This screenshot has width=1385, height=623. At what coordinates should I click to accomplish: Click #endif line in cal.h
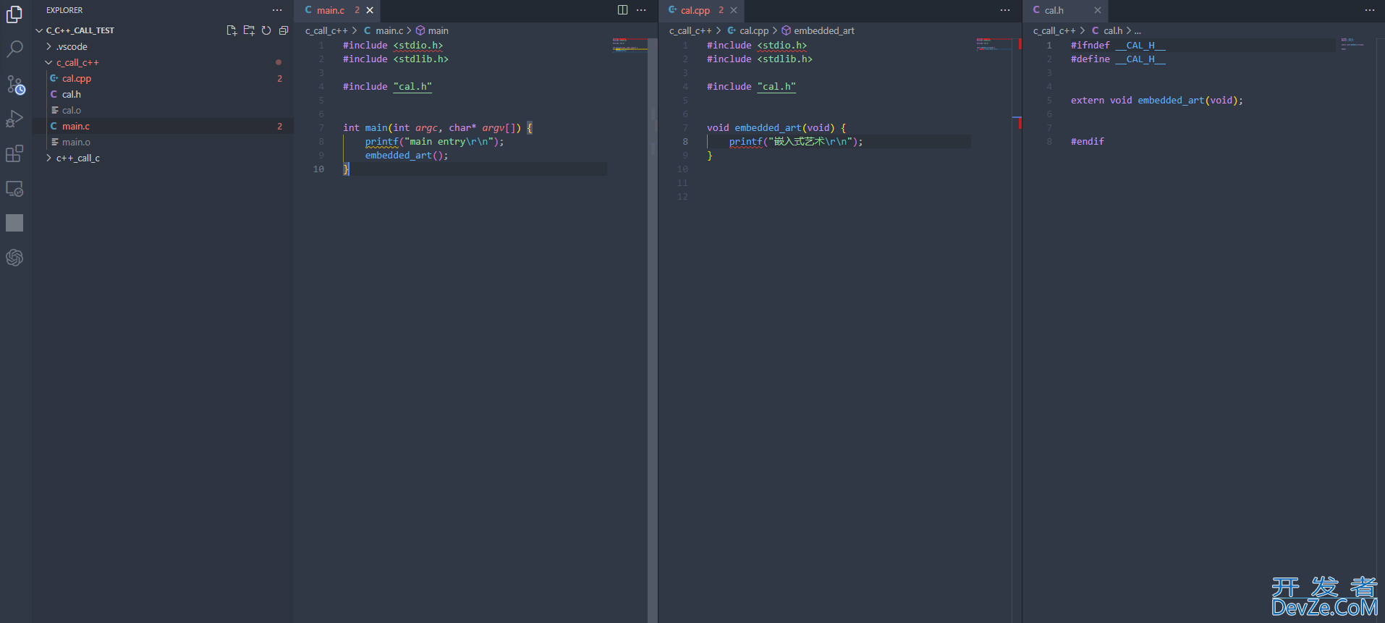click(1088, 141)
